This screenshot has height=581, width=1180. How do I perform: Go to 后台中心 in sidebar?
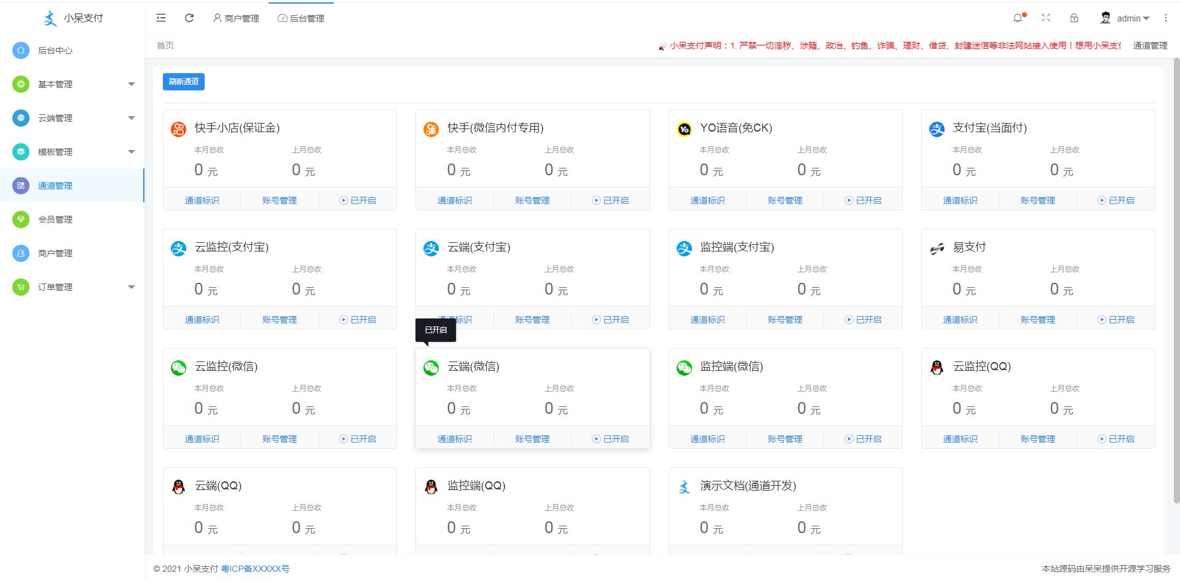pyautogui.click(x=72, y=50)
